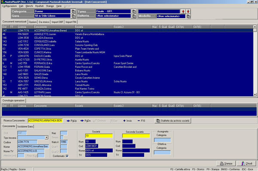
Task: Click the Nome TV field
Action: tap(31, 151)
